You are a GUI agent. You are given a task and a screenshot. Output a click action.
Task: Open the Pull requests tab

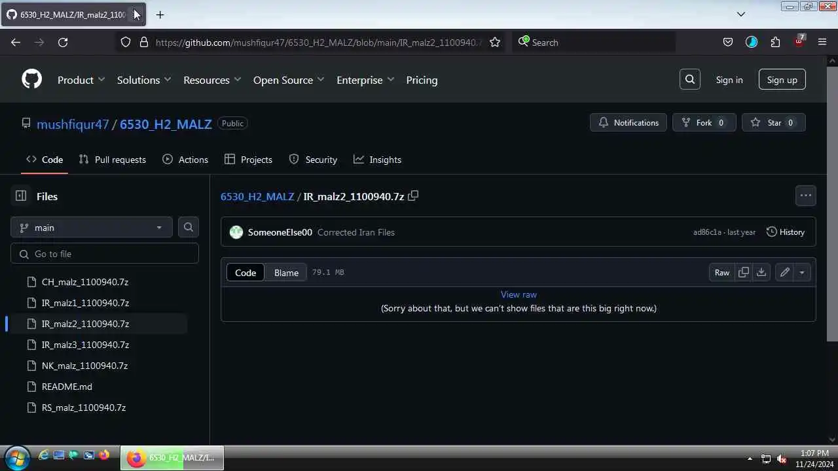click(x=112, y=160)
